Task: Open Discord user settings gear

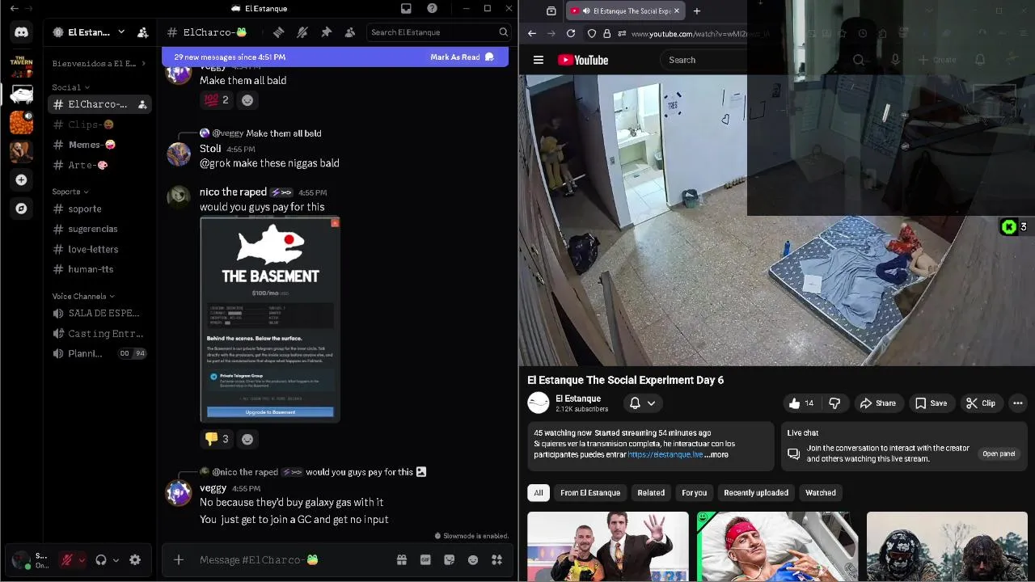Action: coord(135,559)
